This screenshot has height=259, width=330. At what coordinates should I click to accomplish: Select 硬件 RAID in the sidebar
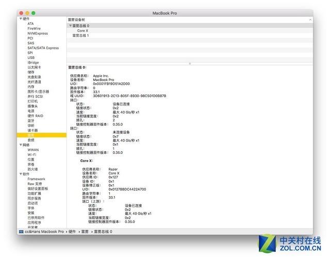coord(35,116)
